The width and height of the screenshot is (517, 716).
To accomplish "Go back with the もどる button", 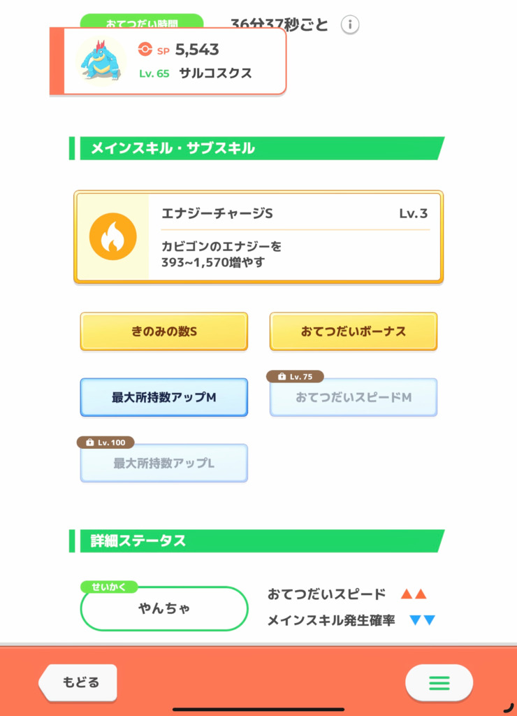I will pyautogui.click(x=78, y=682).
